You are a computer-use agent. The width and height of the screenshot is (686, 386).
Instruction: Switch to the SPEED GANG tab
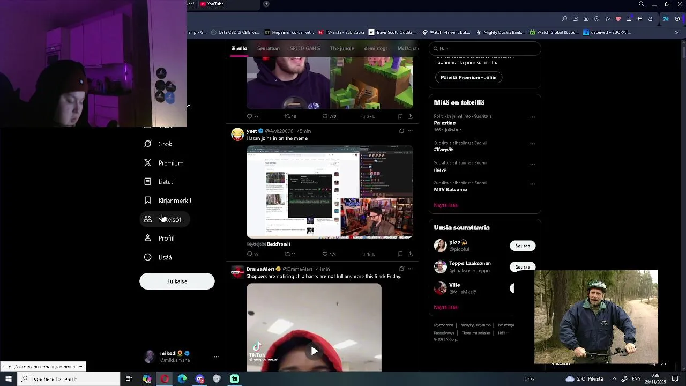[x=305, y=48]
